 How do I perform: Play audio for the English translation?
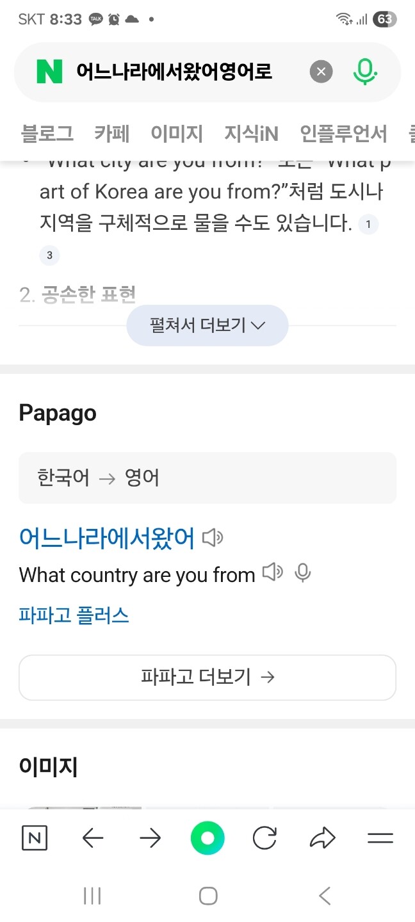click(x=272, y=572)
